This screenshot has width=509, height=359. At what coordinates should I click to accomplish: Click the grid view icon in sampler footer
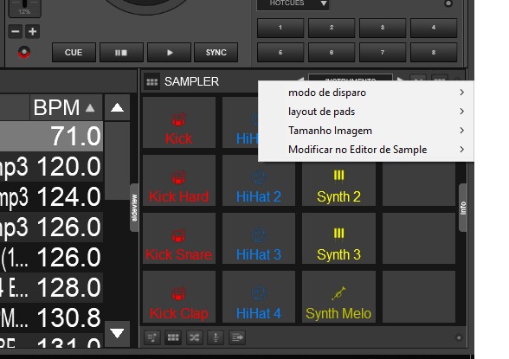click(x=173, y=337)
